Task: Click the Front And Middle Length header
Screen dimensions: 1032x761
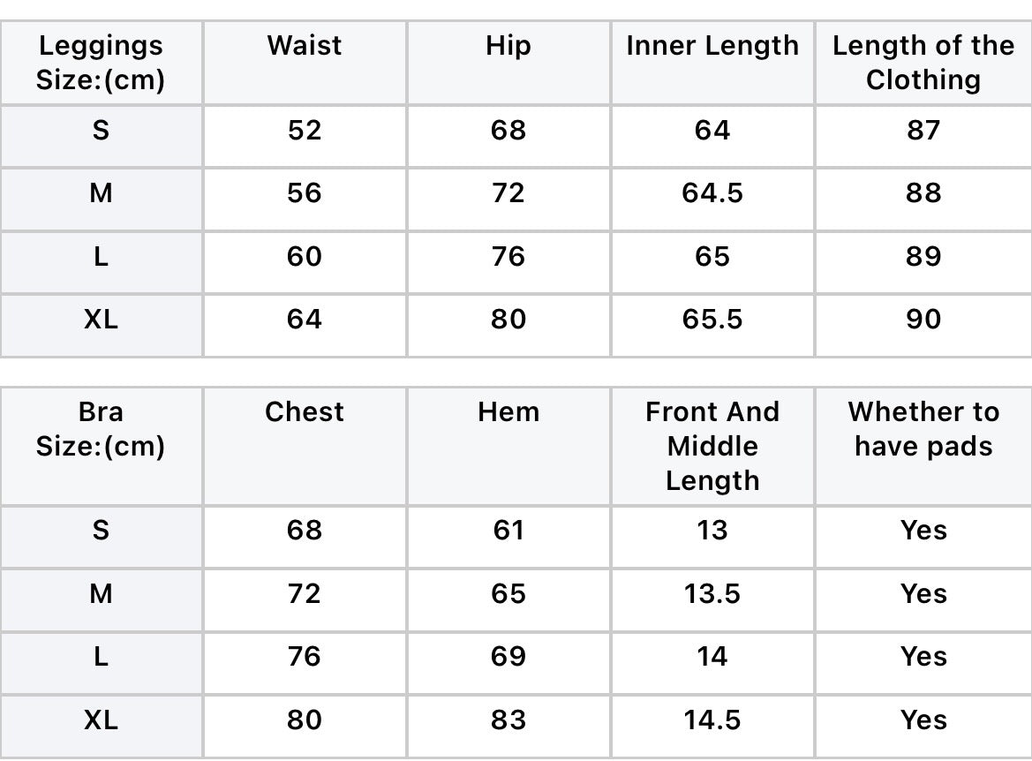Action: pyautogui.click(x=712, y=446)
